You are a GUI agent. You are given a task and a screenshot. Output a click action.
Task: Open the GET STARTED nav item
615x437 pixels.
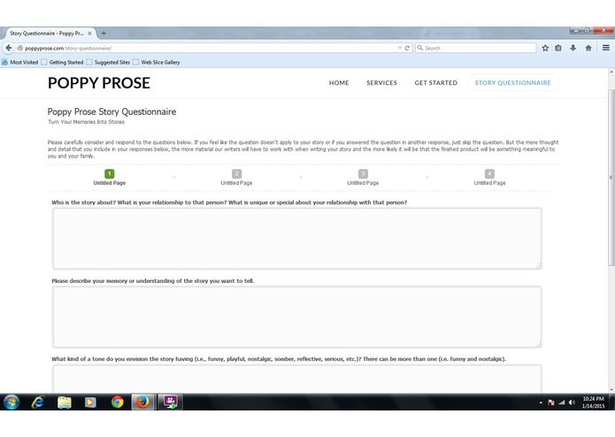coord(435,82)
